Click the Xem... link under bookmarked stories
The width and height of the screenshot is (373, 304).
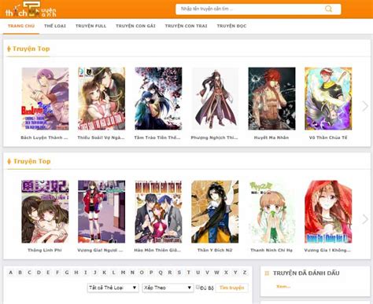[x=283, y=287]
